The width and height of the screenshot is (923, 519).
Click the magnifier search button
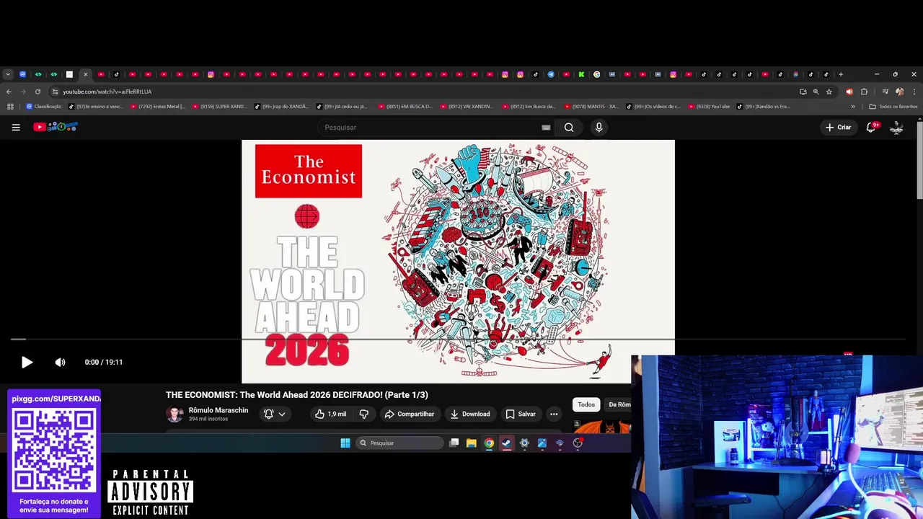pos(569,128)
